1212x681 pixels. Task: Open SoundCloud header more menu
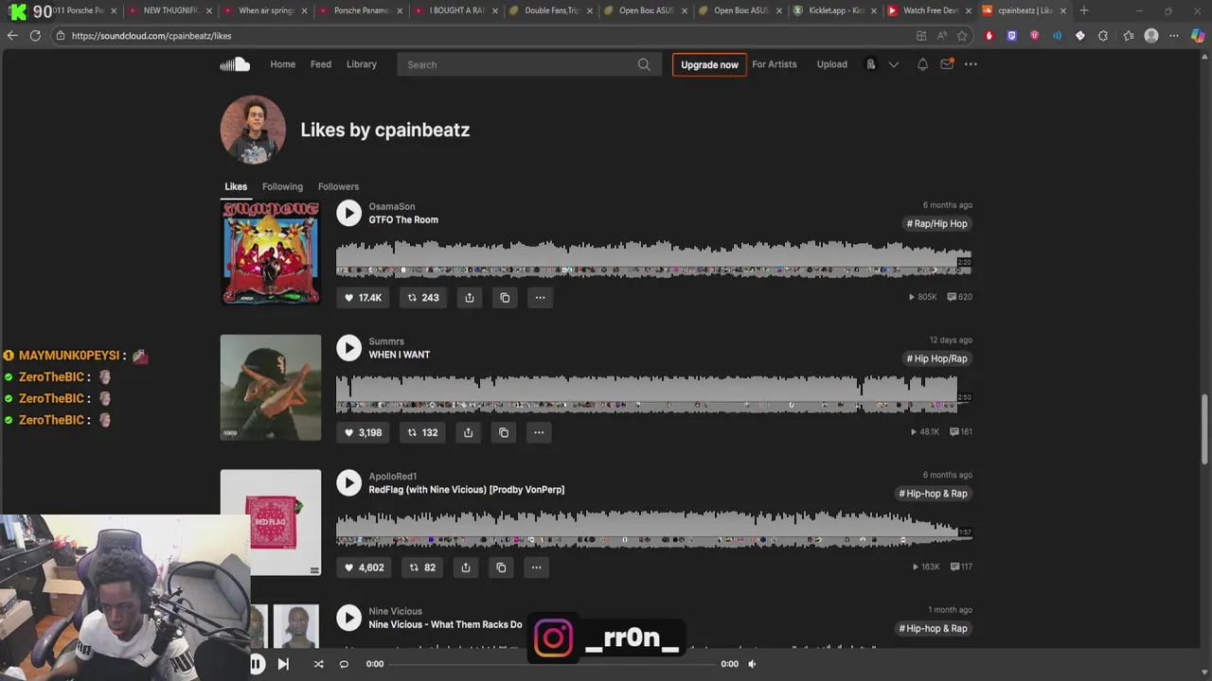click(x=971, y=64)
